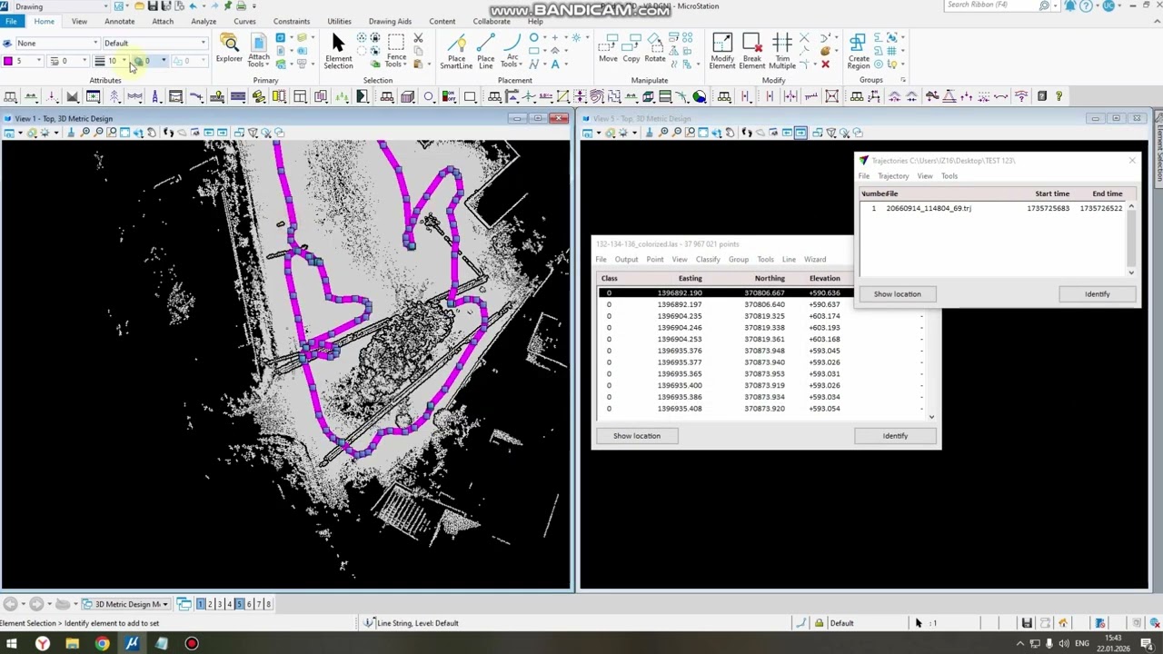The image size is (1163, 654).
Task: Open the notifications bell icon
Action: click(x=1070, y=6)
